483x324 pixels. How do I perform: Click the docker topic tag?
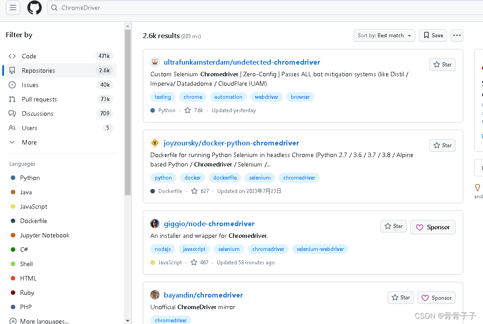point(193,178)
